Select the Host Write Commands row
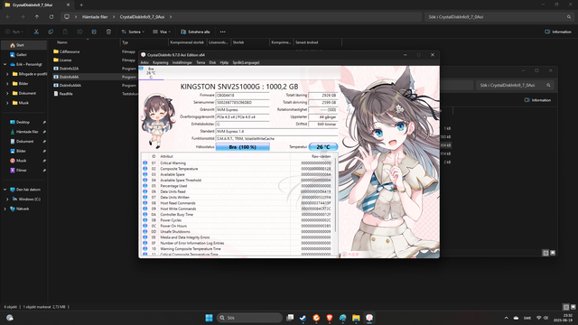 coord(238,209)
